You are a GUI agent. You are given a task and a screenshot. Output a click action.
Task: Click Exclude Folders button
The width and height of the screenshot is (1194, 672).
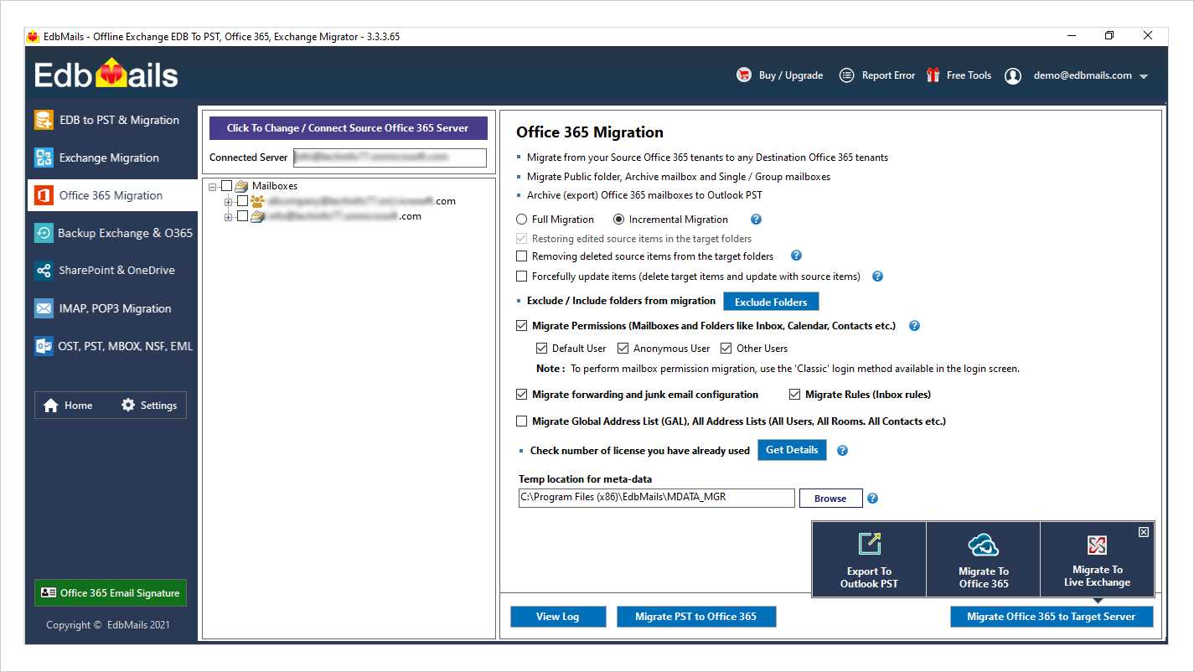[771, 302]
